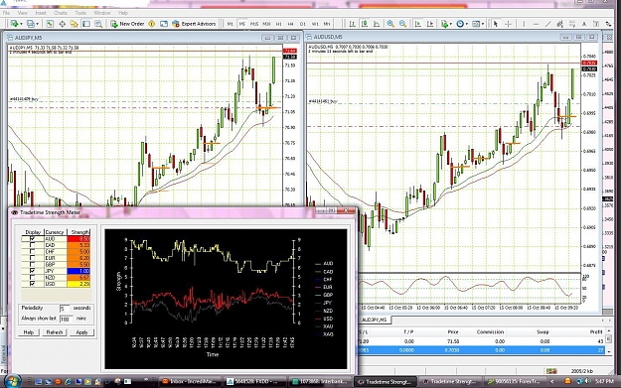Open the Window menu
Viewport: 621px width, 388px height.
[102, 13]
